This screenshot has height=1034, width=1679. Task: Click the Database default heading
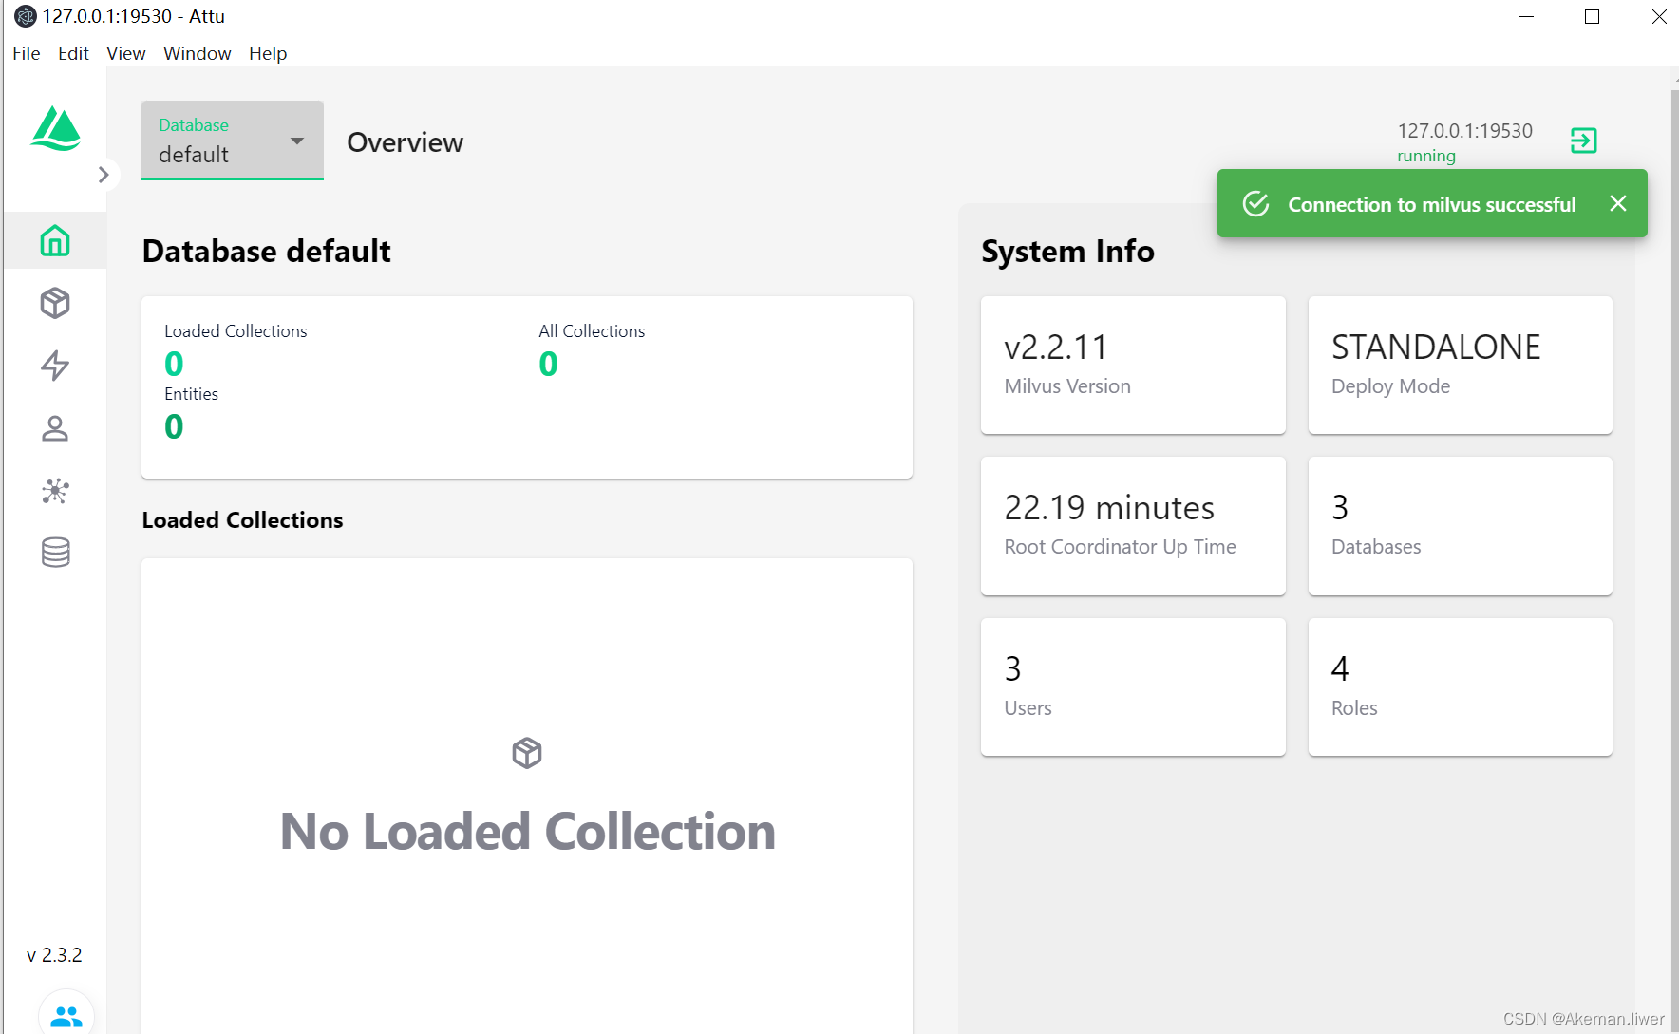click(x=266, y=252)
